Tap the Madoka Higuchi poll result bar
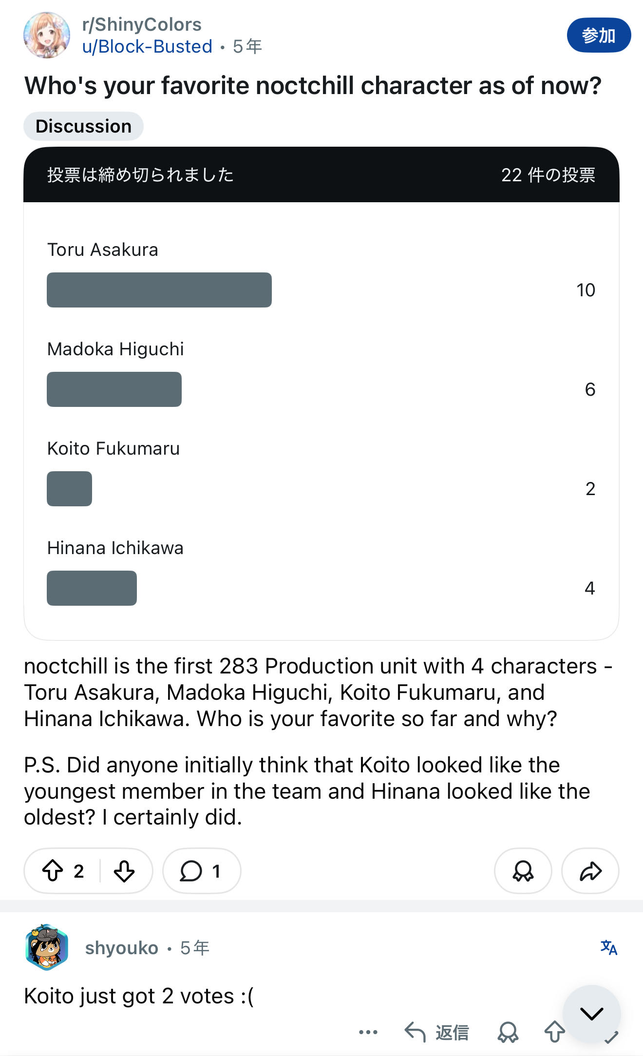The image size is (643, 1056). [114, 389]
